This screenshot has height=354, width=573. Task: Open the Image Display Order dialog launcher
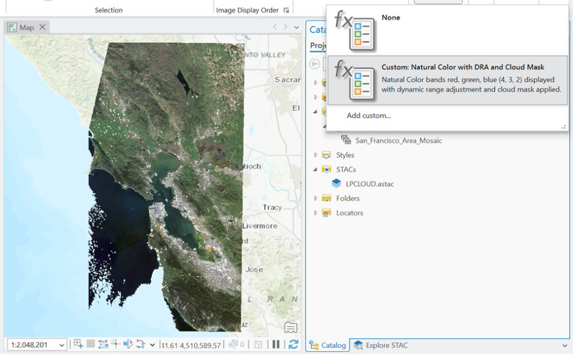[286, 10]
